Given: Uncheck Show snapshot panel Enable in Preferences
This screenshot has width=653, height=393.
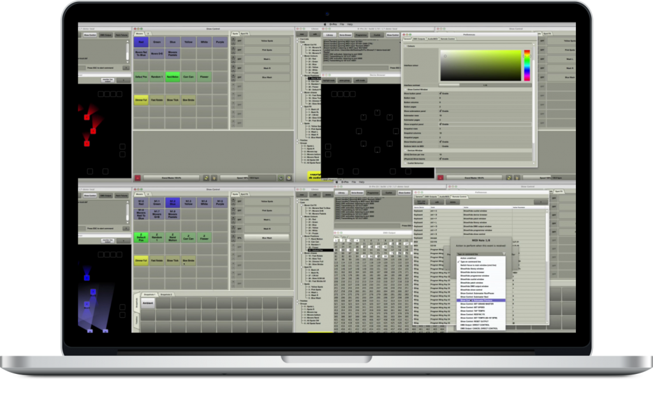Looking at the screenshot, I should pyautogui.click(x=441, y=124).
